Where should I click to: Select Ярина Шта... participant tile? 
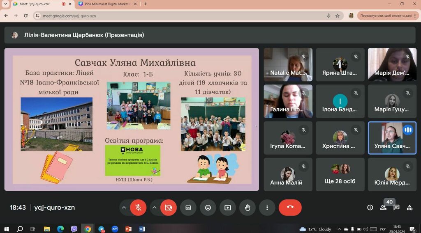coord(340,64)
